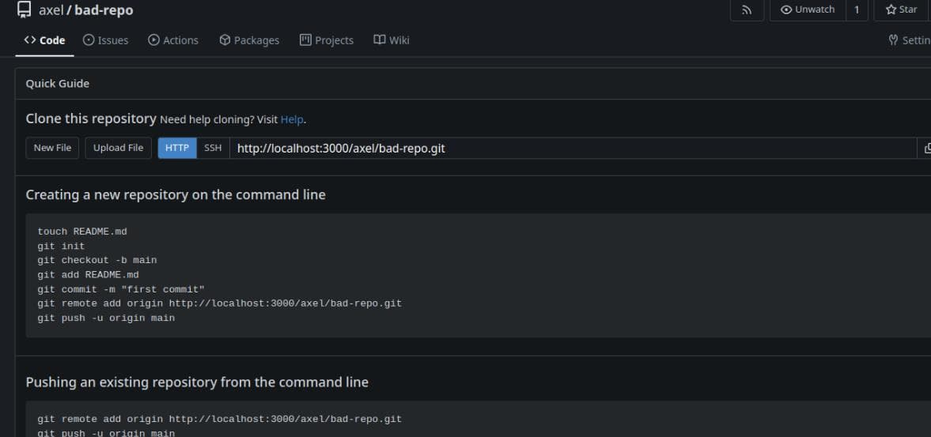Image resolution: width=931 pixels, height=437 pixels.
Task: Click the New File button
Action: click(52, 149)
